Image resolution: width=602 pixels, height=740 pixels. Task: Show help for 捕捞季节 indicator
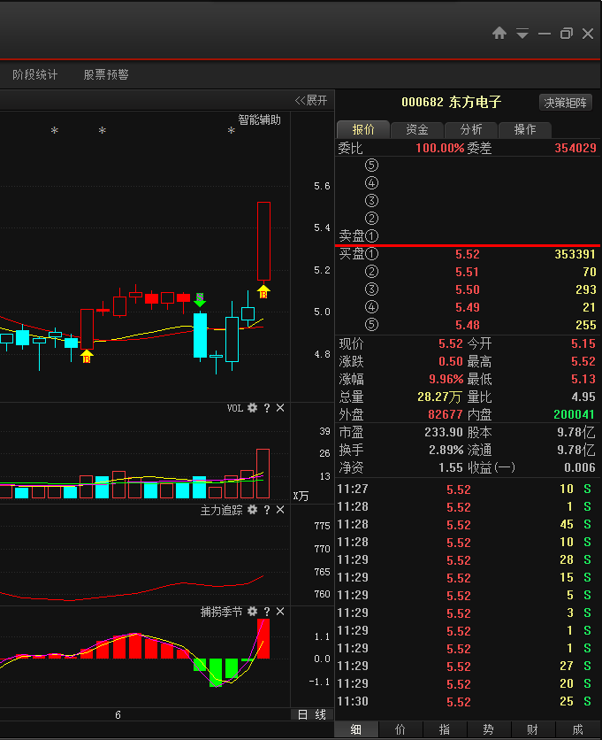pyautogui.click(x=267, y=612)
